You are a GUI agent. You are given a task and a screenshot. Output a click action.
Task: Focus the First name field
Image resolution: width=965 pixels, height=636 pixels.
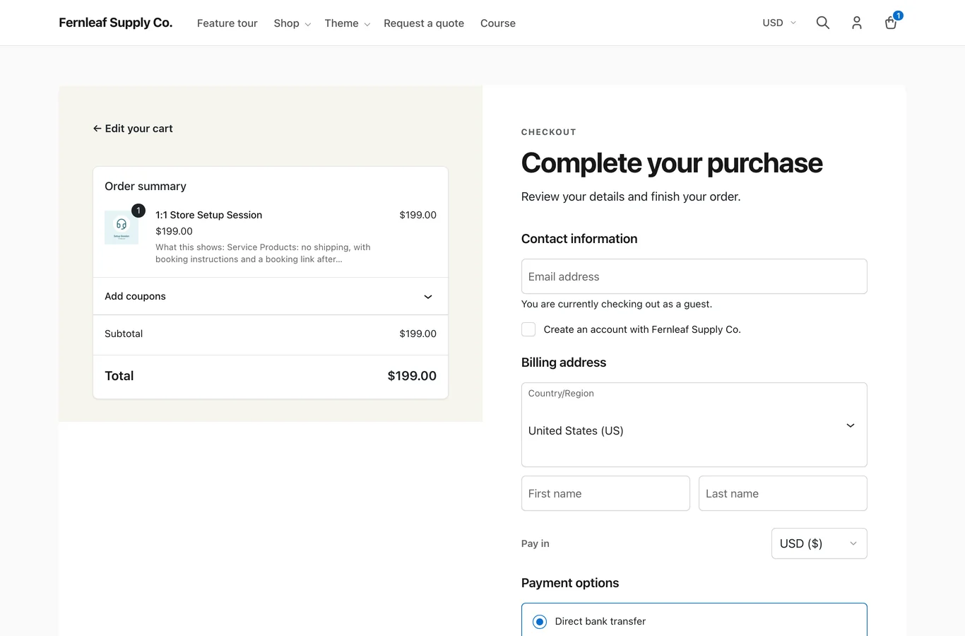(x=605, y=493)
